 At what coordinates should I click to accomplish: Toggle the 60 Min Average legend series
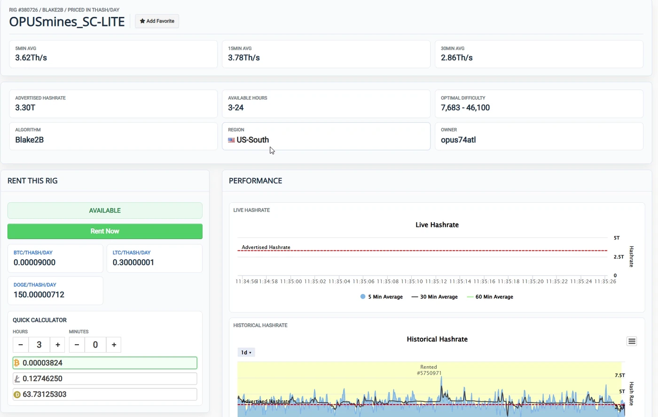(x=490, y=297)
